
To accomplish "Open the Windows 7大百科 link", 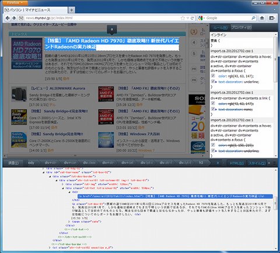I will [138, 134].
